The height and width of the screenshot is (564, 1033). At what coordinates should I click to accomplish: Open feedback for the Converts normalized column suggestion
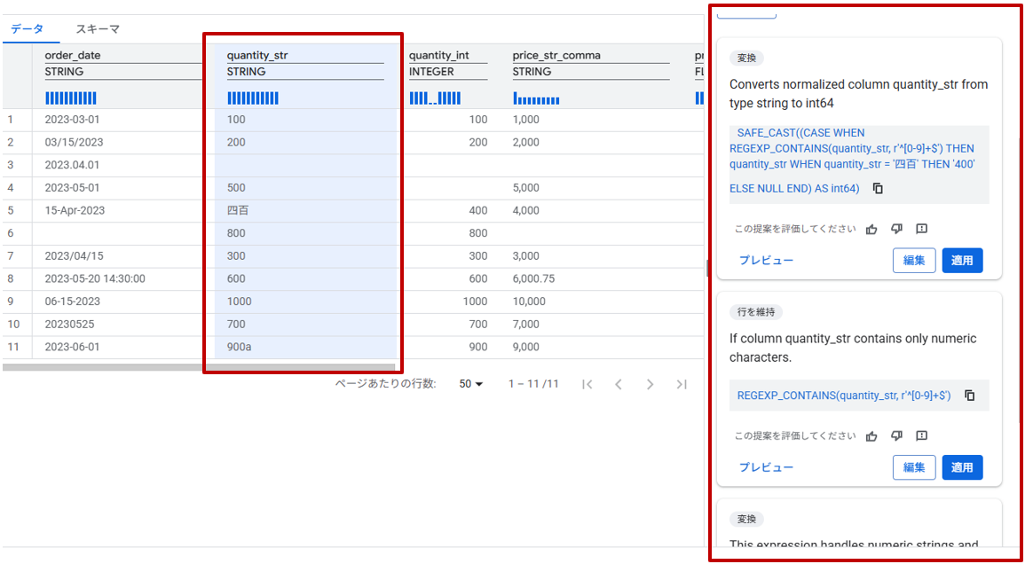922,229
